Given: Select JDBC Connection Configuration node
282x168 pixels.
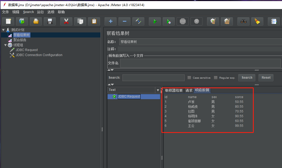Looking at the screenshot, I should tap(39, 55).
